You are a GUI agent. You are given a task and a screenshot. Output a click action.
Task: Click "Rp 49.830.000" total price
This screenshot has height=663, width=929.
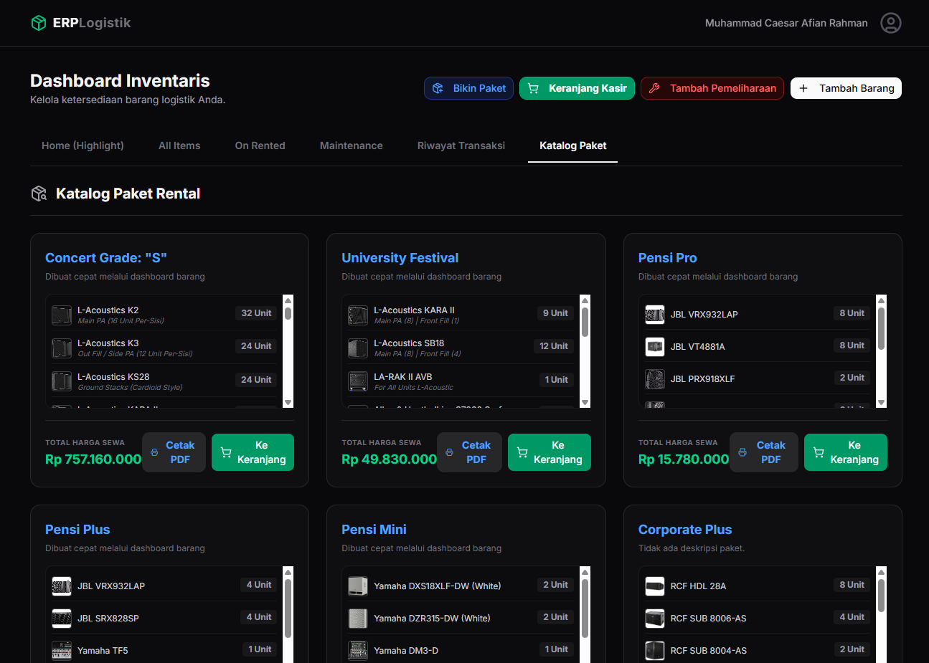point(389,459)
